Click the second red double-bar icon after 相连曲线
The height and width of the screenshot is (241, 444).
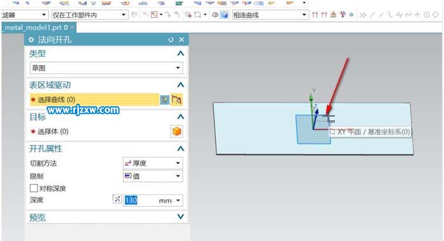coord(324,15)
